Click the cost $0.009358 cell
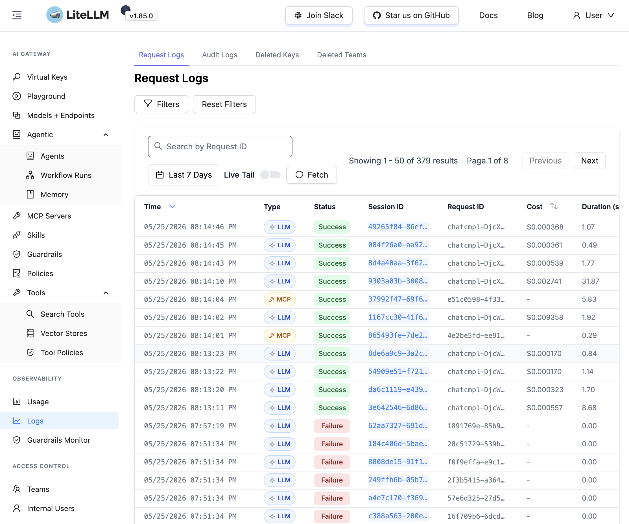Image resolution: width=629 pixels, height=524 pixels. tap(545, 317)
